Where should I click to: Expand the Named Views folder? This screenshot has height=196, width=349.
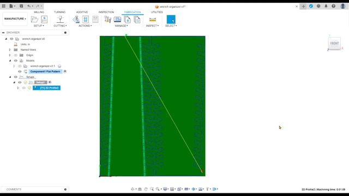pos(10,50)
